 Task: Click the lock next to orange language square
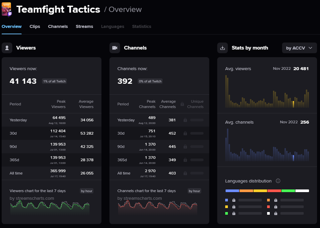(x=276, y=200)
